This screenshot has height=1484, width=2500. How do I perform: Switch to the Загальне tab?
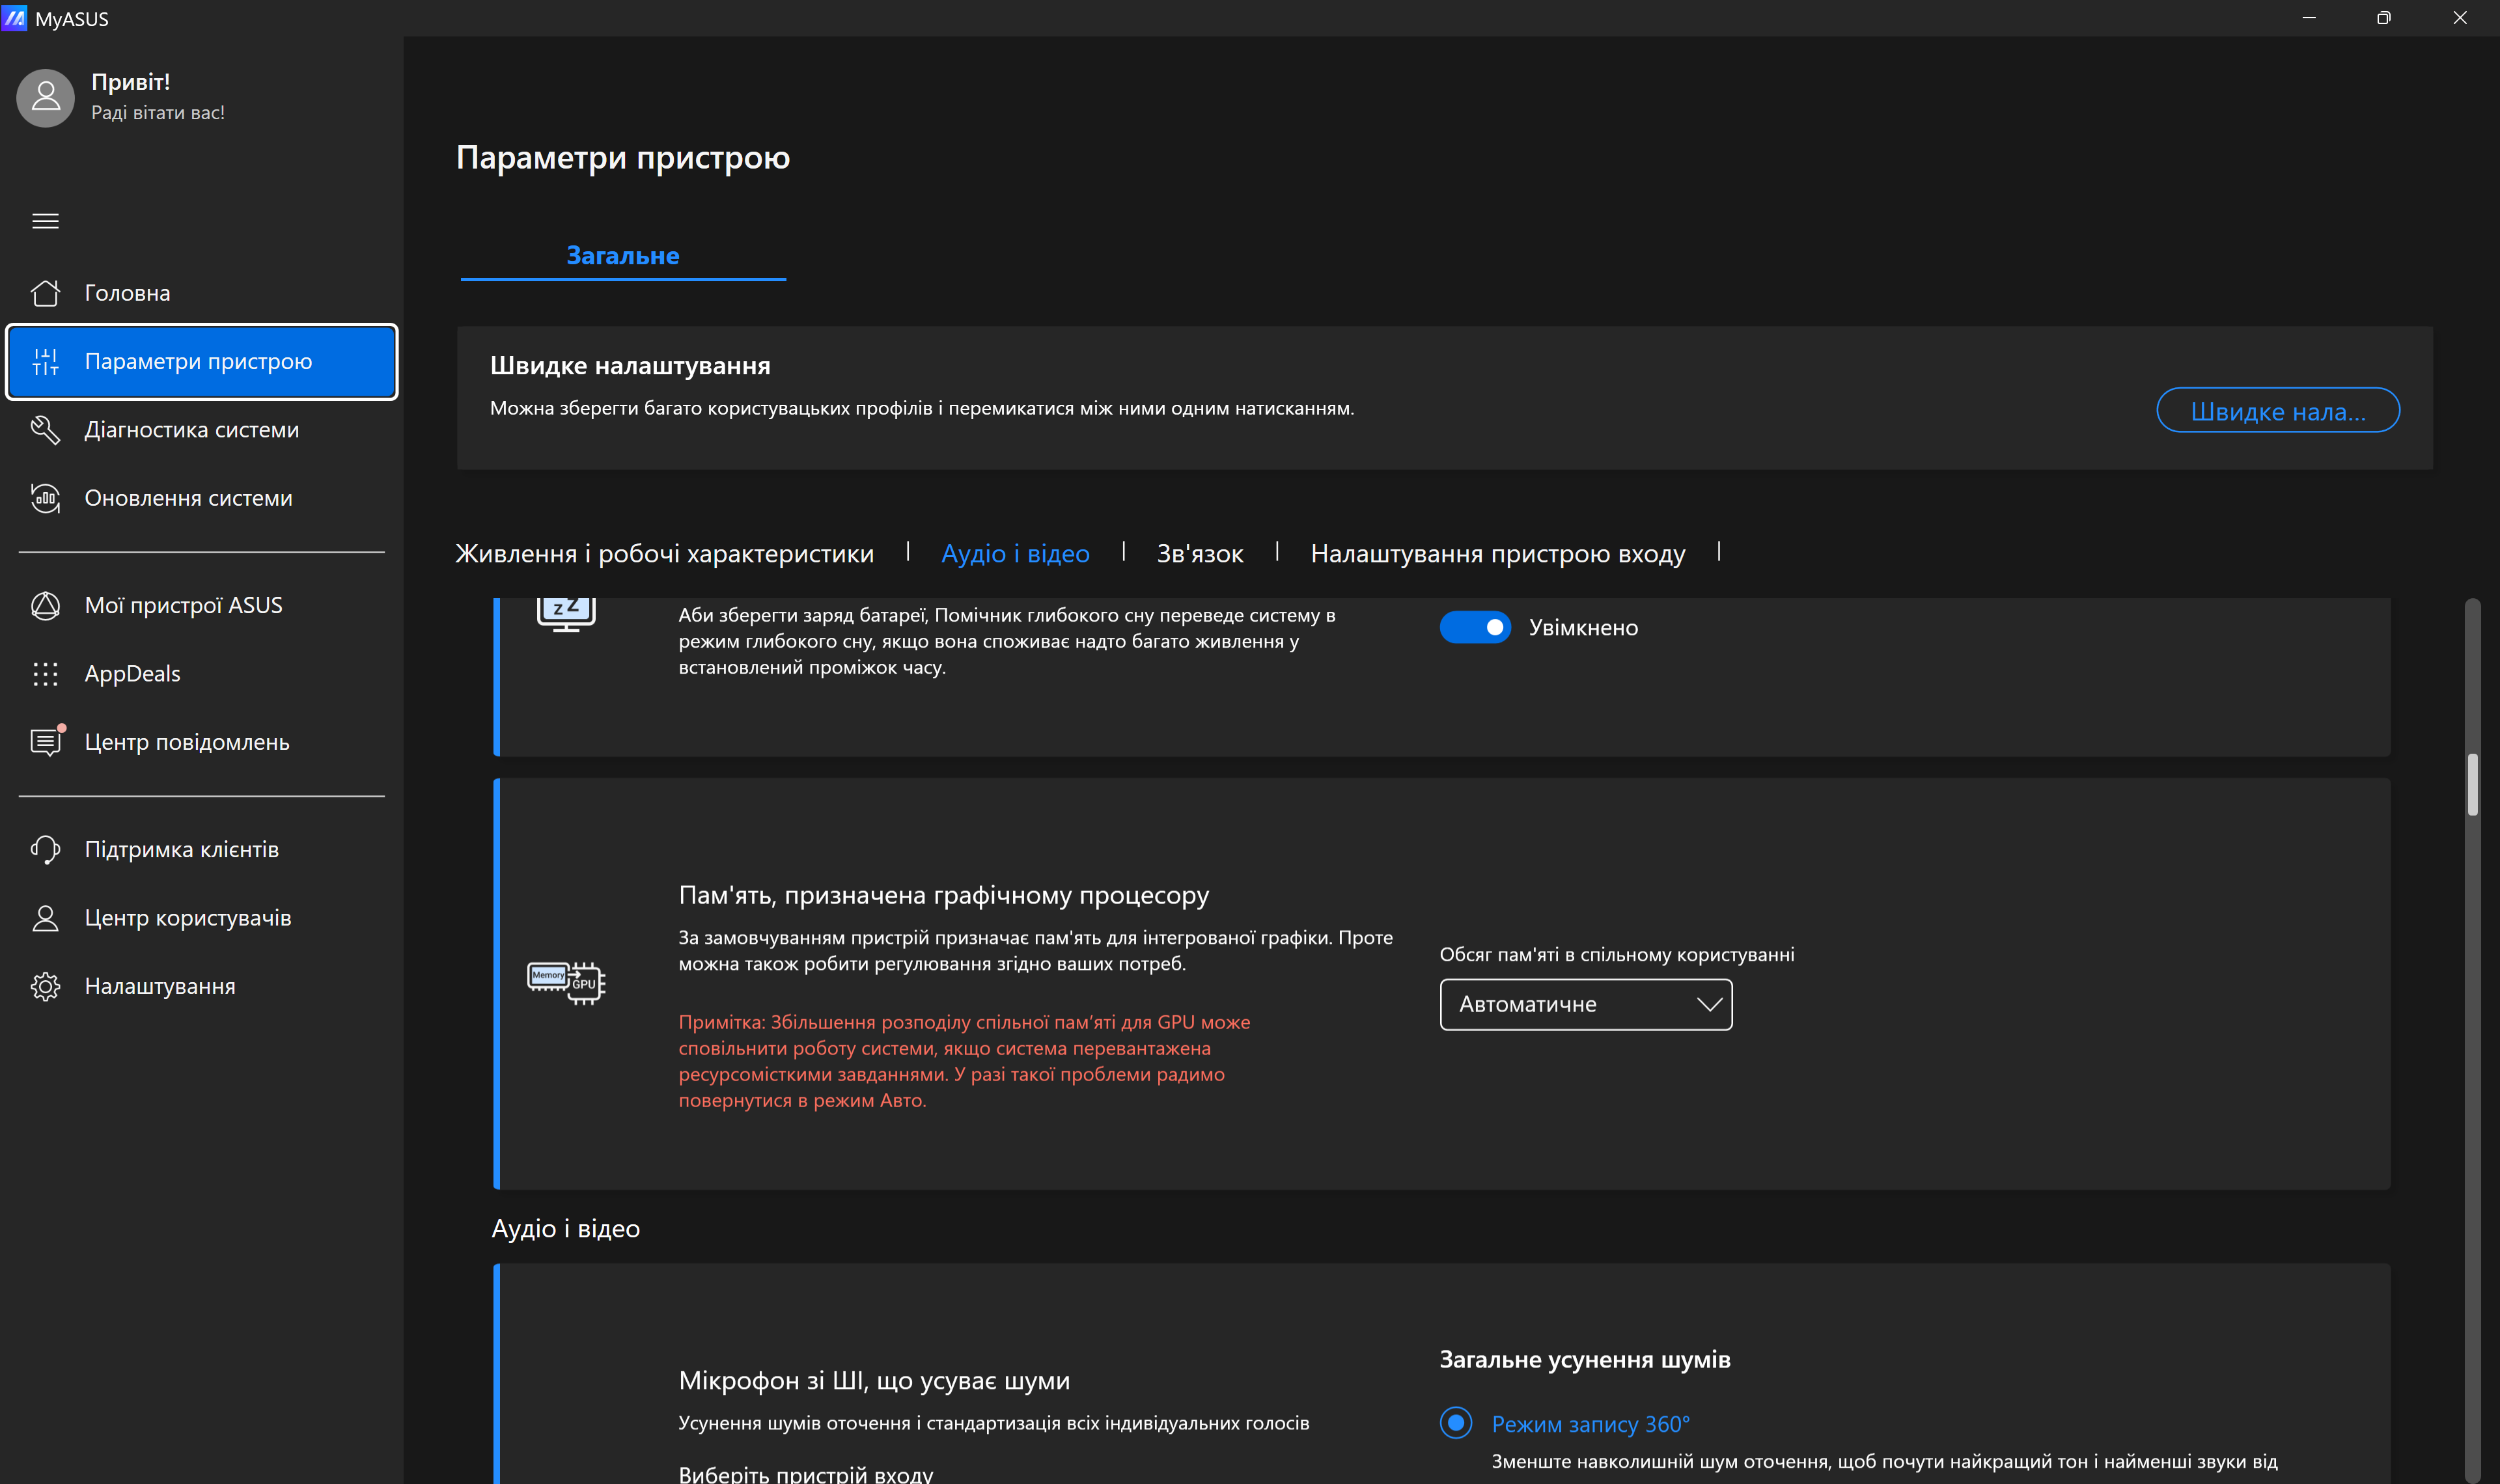click(x=622, y=256)
